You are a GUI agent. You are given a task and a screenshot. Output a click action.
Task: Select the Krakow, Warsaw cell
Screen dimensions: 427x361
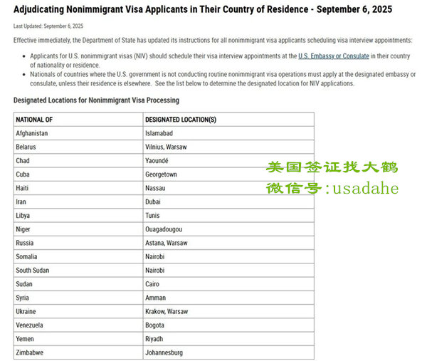[228, 311]
